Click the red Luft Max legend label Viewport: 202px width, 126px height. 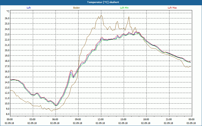click(x=172, y=8)
